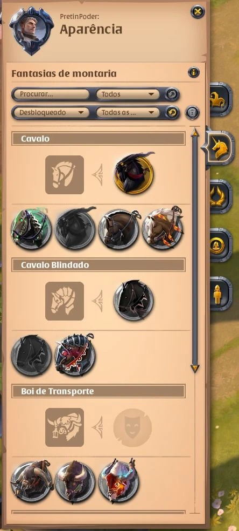The width and height of the screenshot is (239, 531).
Task: Open the unicorn mount skins side tab
Action: point(221,148)
